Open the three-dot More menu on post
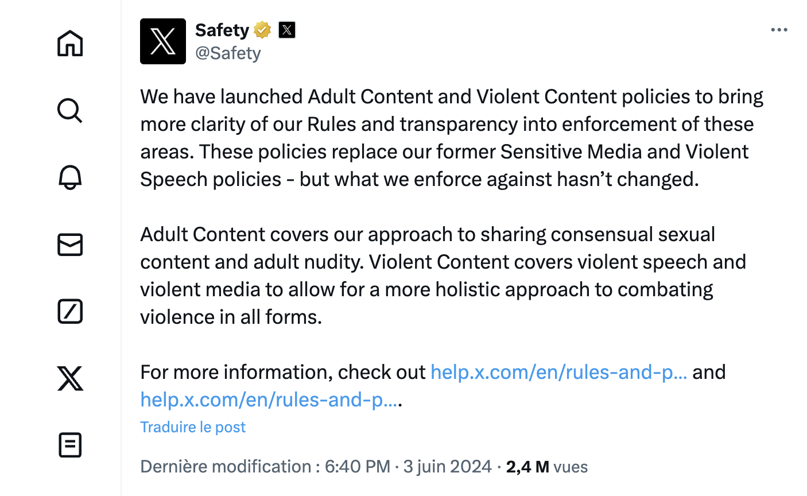807x496 pixels. tap(779, 30)
